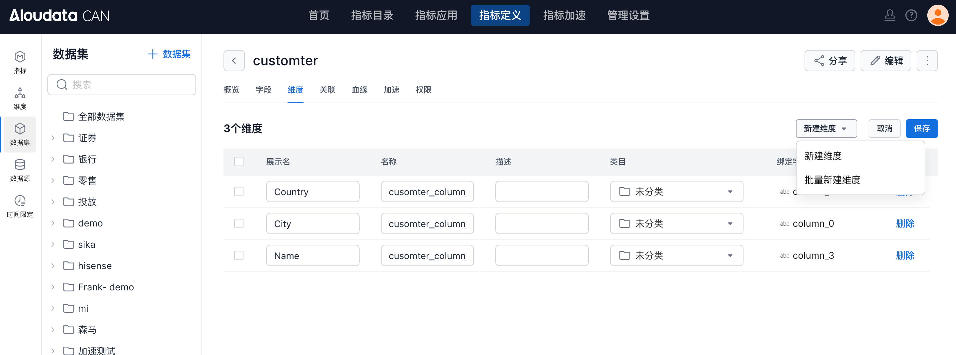Click the back arrow beside customter

234,60
